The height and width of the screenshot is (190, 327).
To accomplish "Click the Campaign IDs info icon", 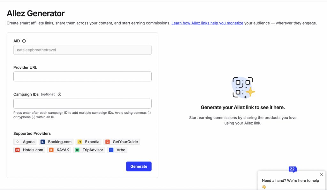I will (59, 94).
